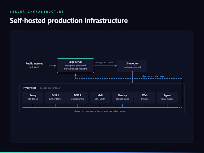The image size is (204, 153).
Task: Click "nothing exposed" caption
Action: 132,67
